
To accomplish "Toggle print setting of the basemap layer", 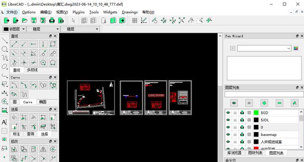I will coord(242,134).
